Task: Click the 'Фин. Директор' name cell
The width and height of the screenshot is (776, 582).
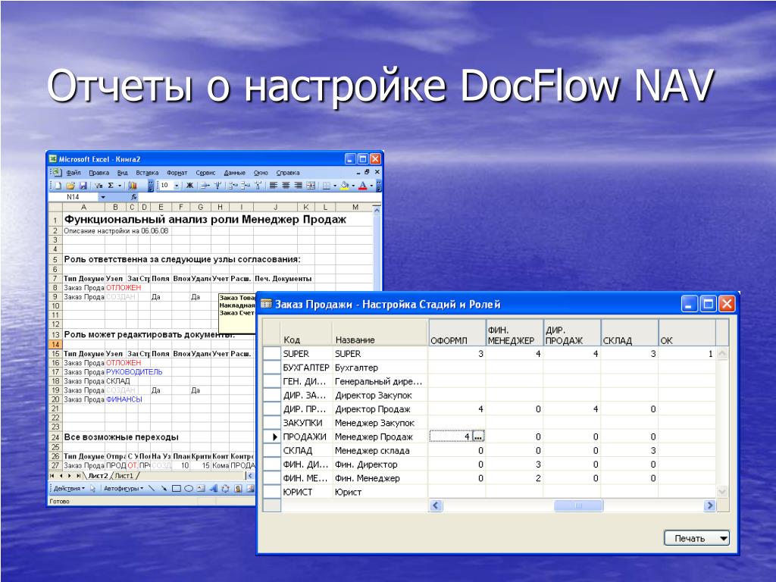Action: (380, 465)
